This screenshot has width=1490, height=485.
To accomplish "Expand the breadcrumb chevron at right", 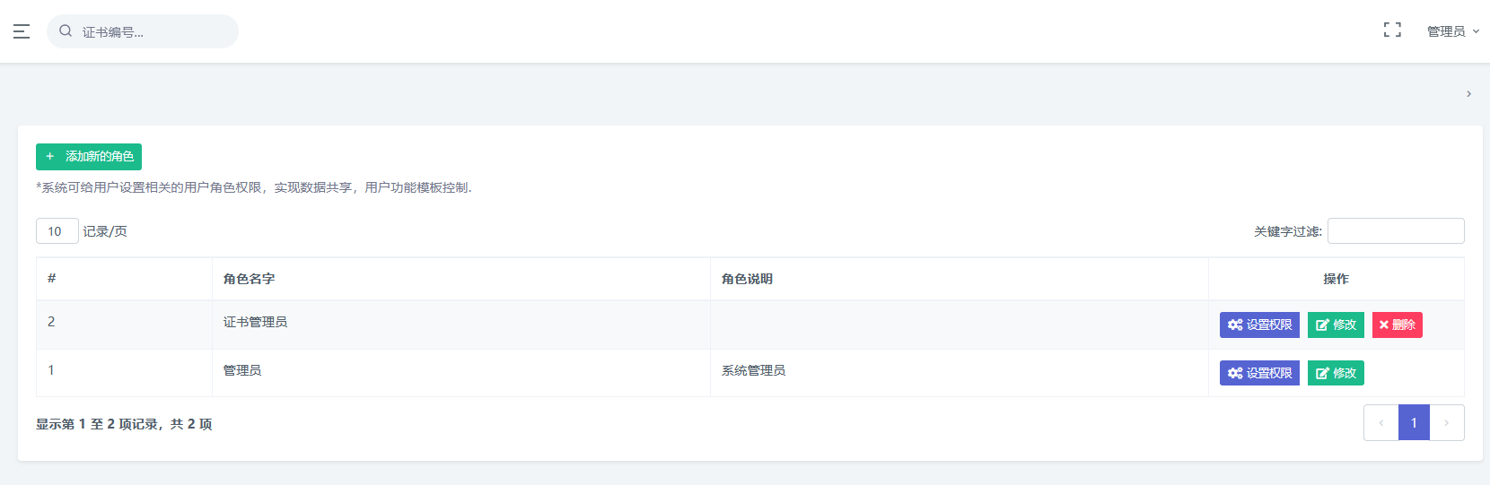I will tap(1468, 93).
